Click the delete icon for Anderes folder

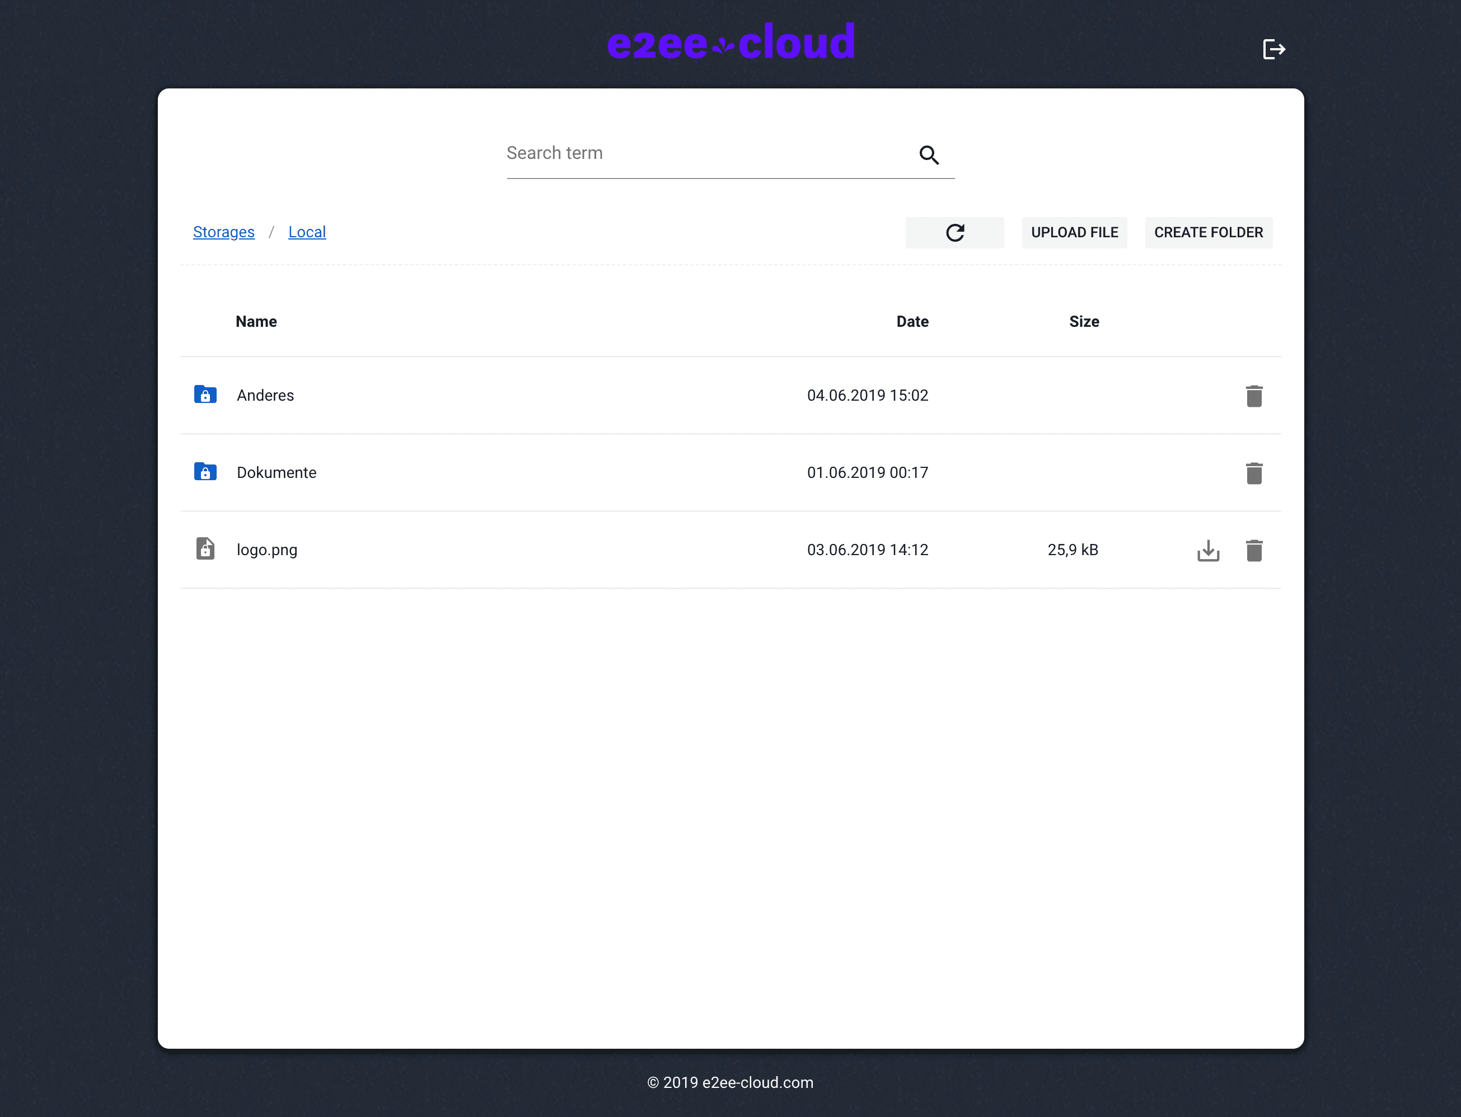pyautogui.click(x=1254, y=394)
